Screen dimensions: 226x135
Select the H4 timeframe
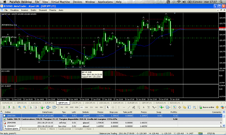(86, 107)
